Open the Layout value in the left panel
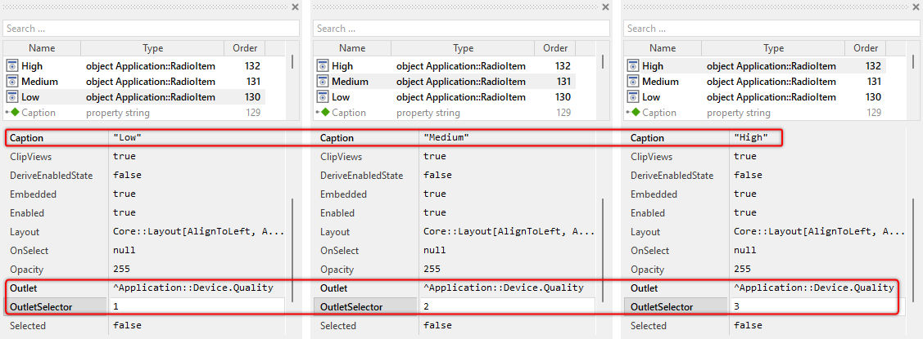 (198, 232)
